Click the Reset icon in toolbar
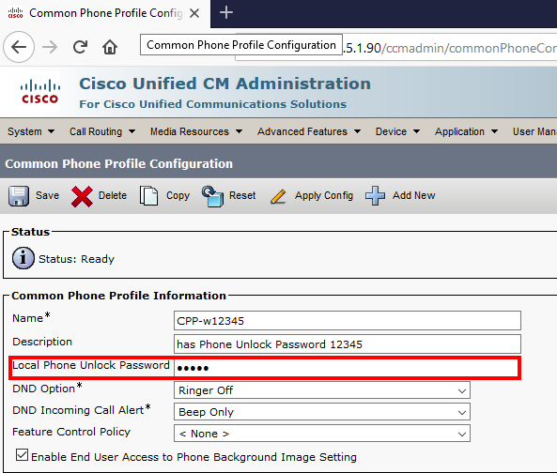Viewport: 557px width, 473px height. 212,196
